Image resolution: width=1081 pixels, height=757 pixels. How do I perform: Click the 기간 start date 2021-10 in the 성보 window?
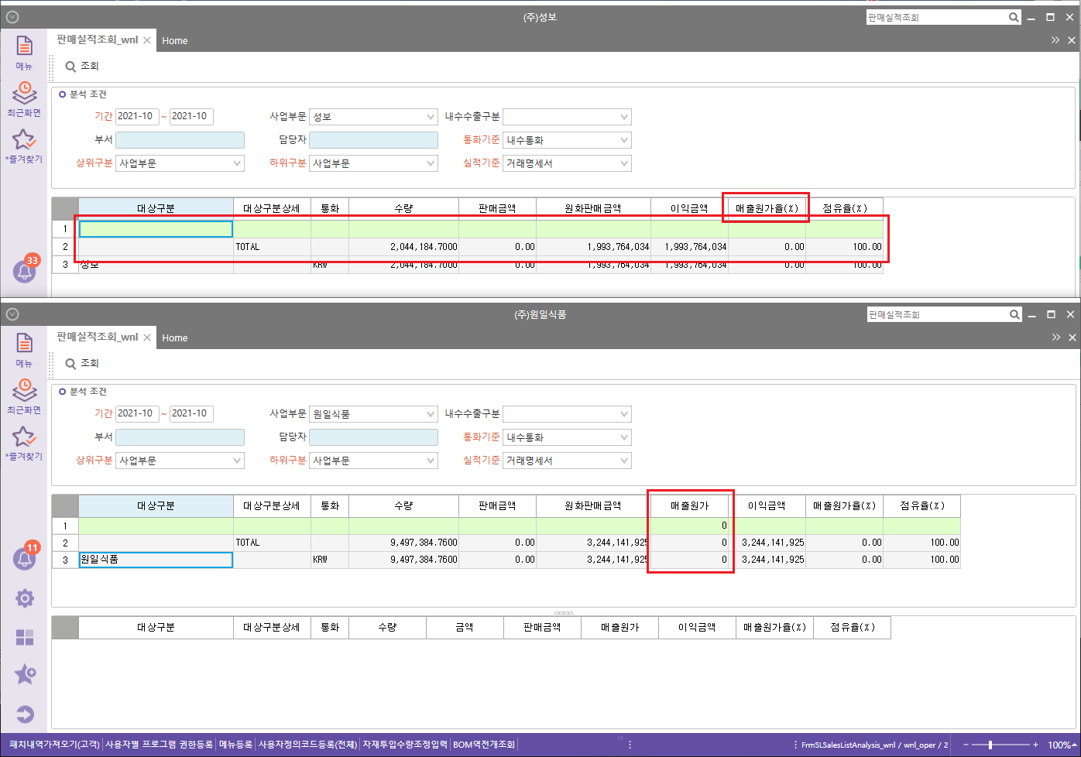click(137, 117)
